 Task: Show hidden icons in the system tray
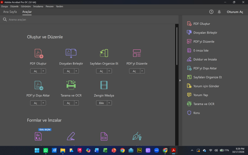(192, 150)
